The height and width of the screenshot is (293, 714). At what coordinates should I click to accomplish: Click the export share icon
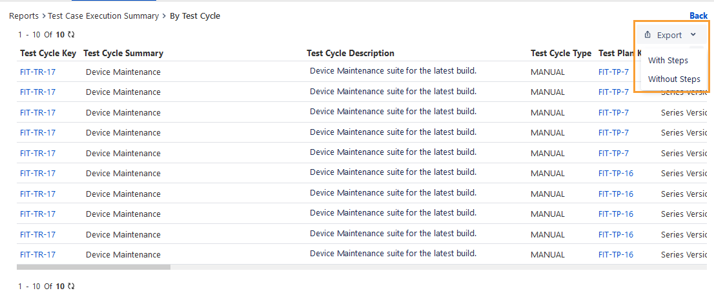pyautogui.click(x=648, y=35)
